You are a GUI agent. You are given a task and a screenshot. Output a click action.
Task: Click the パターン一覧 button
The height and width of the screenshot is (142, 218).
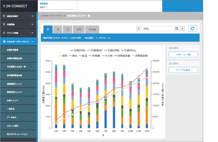point(183,54)
